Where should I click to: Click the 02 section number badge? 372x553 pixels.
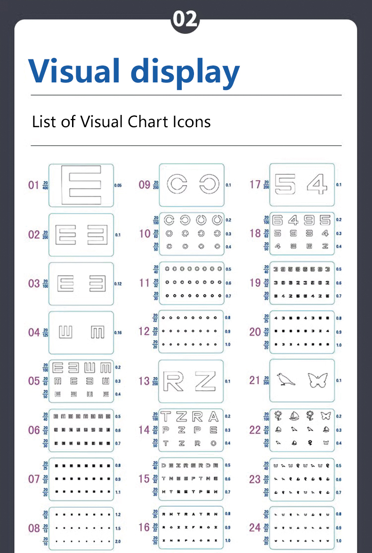(x=186, y=20)
